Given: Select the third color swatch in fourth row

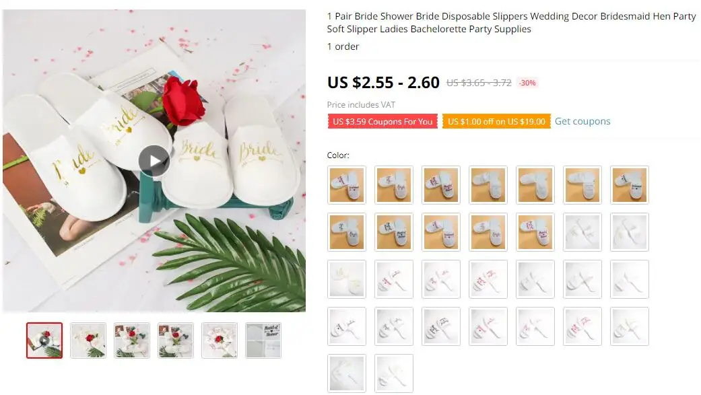Looking at the screenshot, I should [441, 326].
